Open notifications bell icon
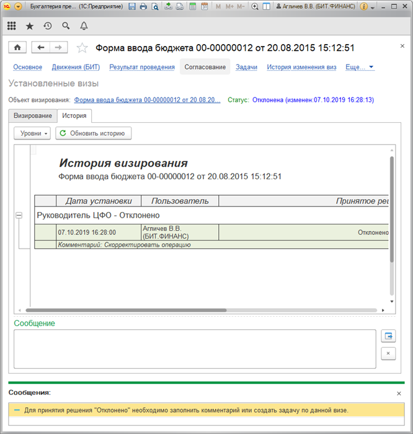This screenshot has height=434, width=413. tap(84, 26)
